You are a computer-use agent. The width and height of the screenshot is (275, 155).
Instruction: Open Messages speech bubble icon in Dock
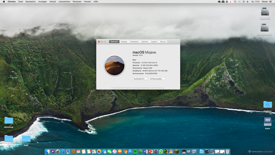coord(104,151)
